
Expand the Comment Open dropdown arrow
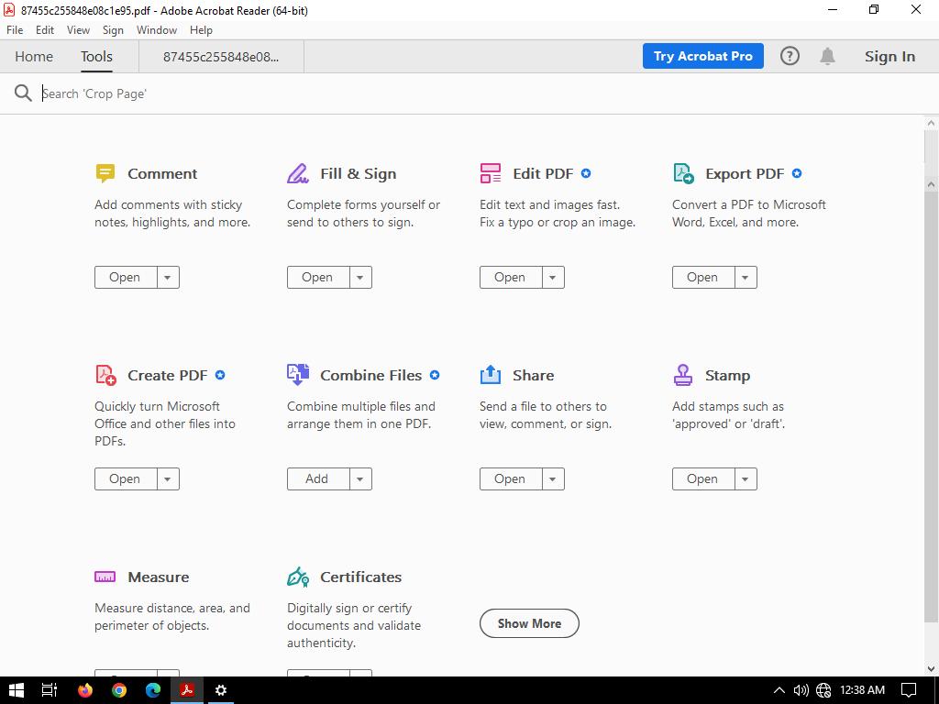point(168,277)
